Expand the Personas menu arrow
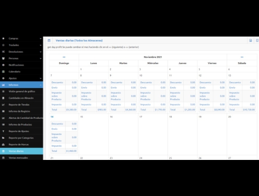Viewport: 259px width, 196px height. [x=41, y=58]
